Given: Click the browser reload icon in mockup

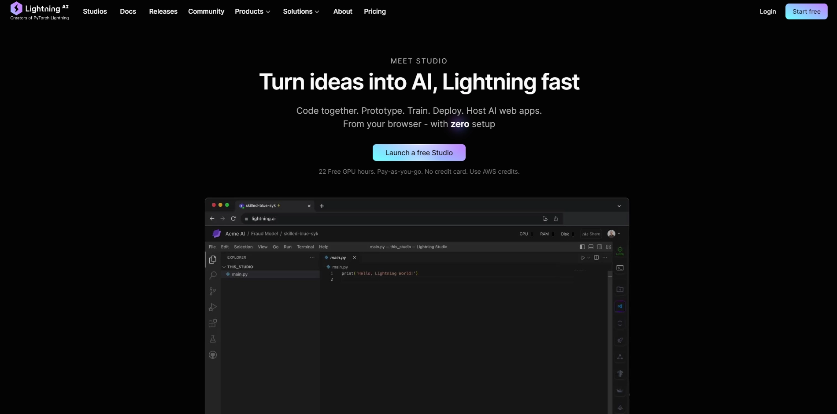Looking at the screenshot, I should [233, 219].
